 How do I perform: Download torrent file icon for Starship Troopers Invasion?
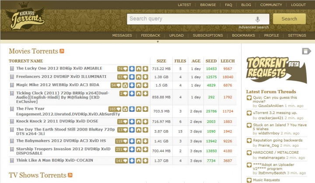click(x=145, y=149)
